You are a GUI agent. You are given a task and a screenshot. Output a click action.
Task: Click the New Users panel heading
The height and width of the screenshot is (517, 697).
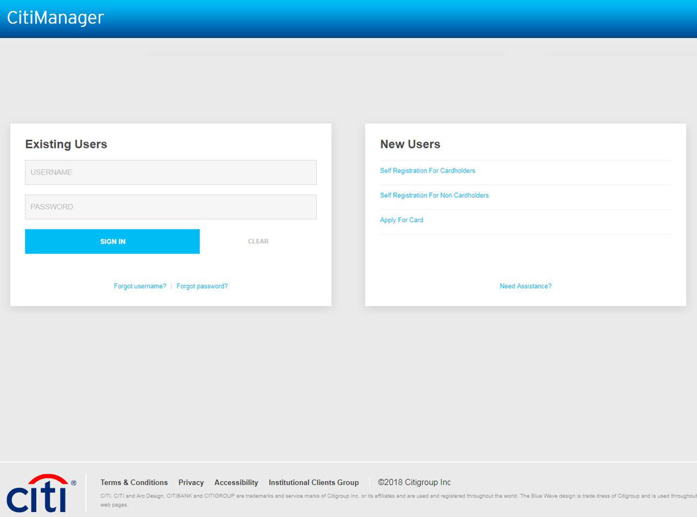coord(410,144)
